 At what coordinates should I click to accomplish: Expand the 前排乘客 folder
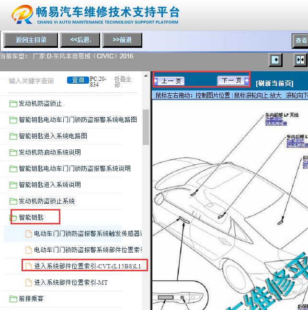[31, 299]
